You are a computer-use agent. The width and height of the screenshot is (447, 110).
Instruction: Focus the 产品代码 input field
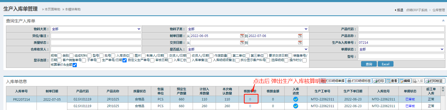tap(401, 29)
